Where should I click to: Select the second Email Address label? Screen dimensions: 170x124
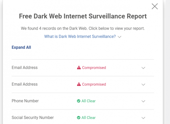[x=25, y=84]
